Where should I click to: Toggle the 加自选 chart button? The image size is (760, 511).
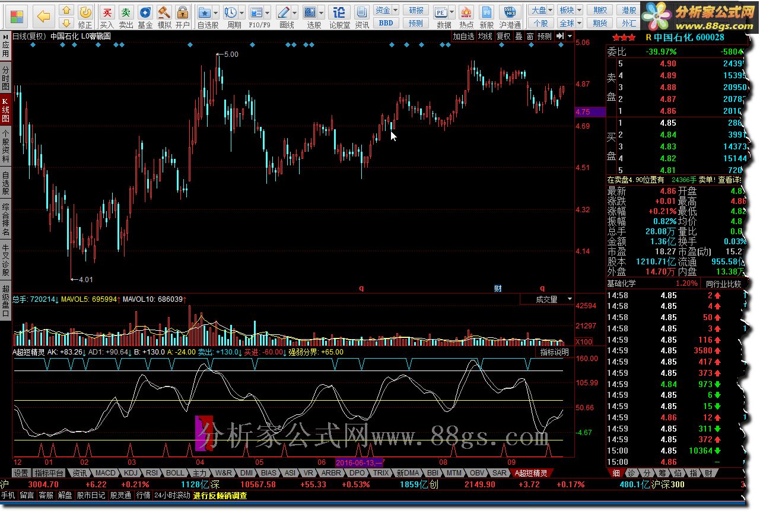pyautogui.click(x=464, y=36)
